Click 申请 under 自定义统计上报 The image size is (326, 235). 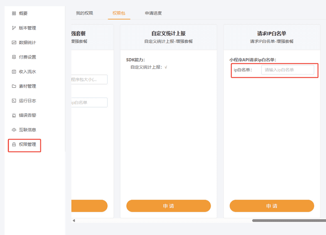(x=168, y=206)
